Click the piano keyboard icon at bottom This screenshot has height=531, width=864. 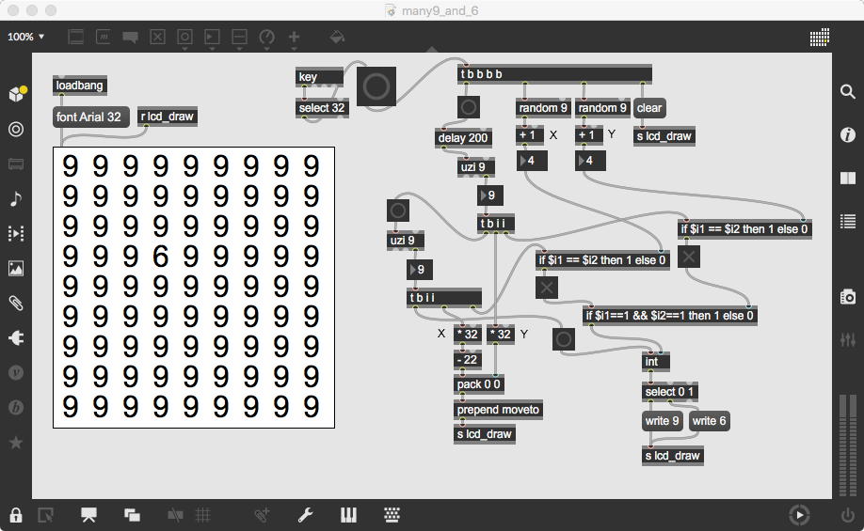click(x=348, y=515)
